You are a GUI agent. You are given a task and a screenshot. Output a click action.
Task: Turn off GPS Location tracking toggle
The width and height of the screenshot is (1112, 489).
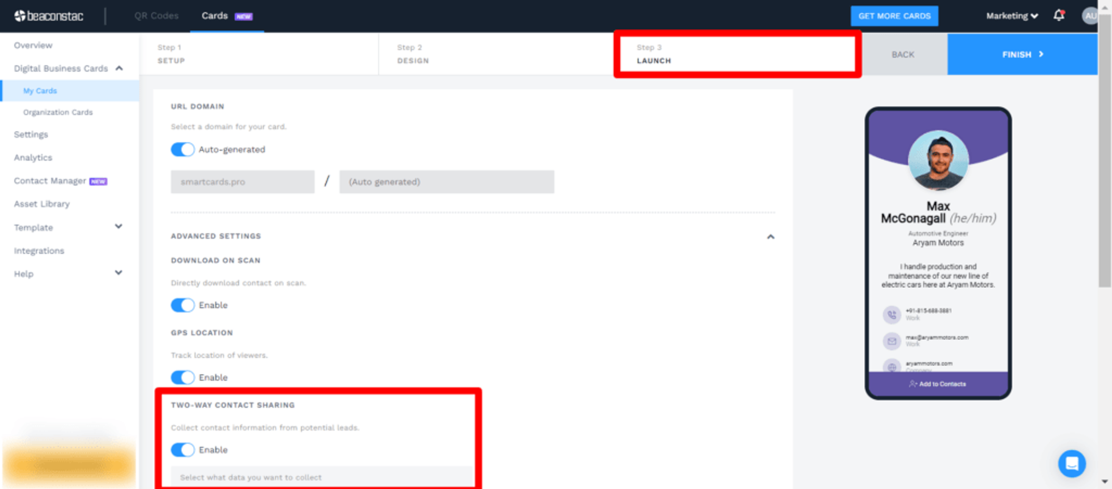[x=183, y=377]
